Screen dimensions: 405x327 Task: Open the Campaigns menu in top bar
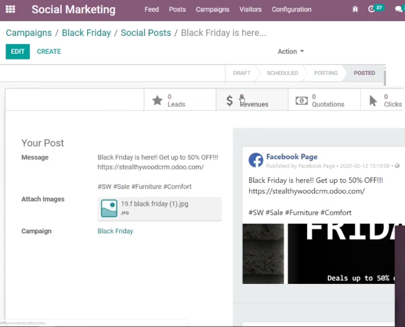tap(212, 9)
